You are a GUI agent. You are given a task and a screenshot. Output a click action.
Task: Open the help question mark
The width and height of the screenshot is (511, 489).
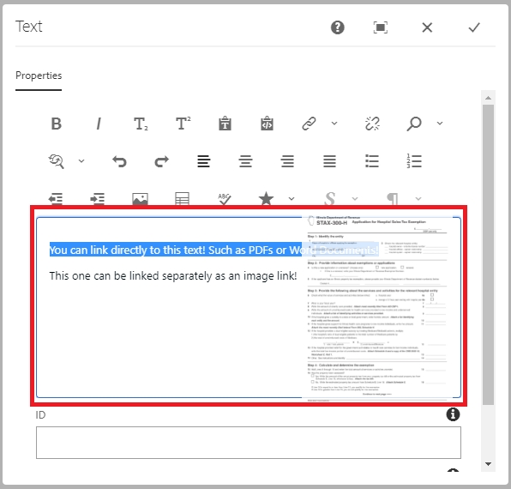pos(338,27)
